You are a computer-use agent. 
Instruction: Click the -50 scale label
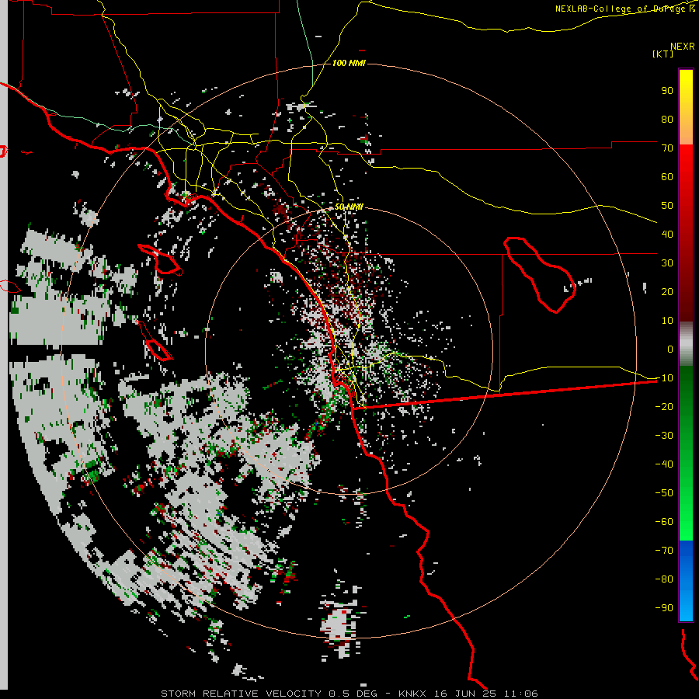click(664, 493)
